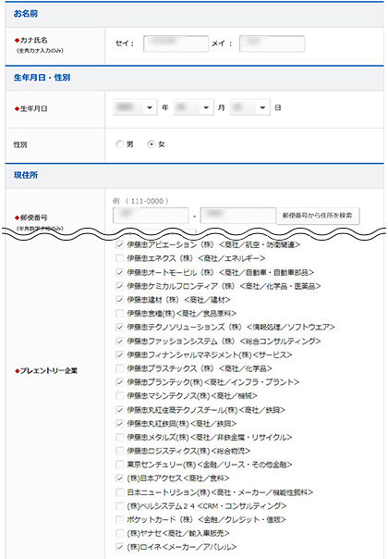Check (株)ヤナセ checkbox
The height and width of the screenshot is (559, 388).
[120, 533]
